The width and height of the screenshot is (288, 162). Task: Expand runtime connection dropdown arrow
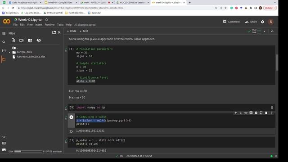click(265, 31)
